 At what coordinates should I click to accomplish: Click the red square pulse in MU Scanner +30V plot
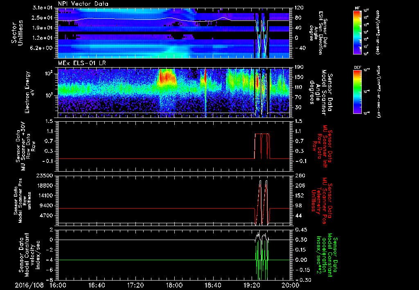click(262, 146)
